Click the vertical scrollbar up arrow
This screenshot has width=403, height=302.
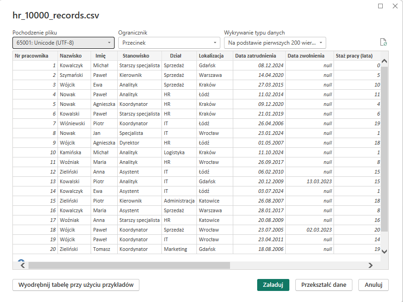385,61
